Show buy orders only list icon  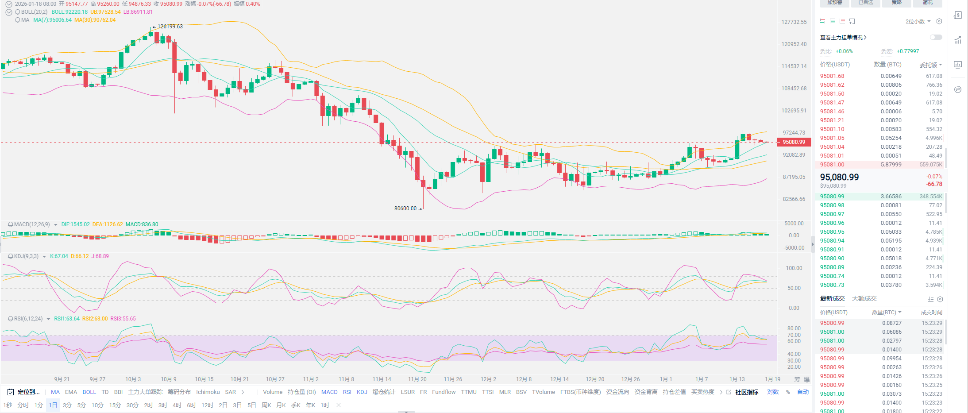pos(833,21)
